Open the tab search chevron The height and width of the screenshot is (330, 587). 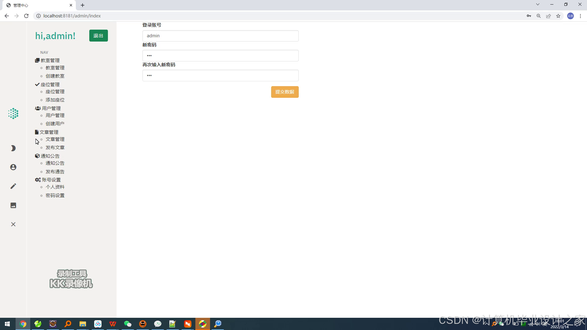538,5
